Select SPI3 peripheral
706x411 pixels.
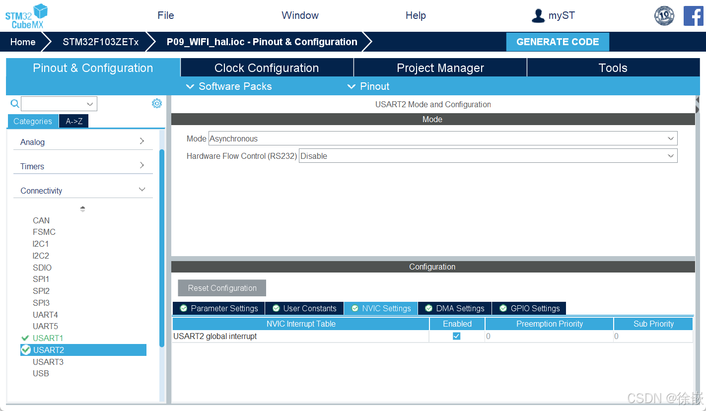(x=41, y=303)
